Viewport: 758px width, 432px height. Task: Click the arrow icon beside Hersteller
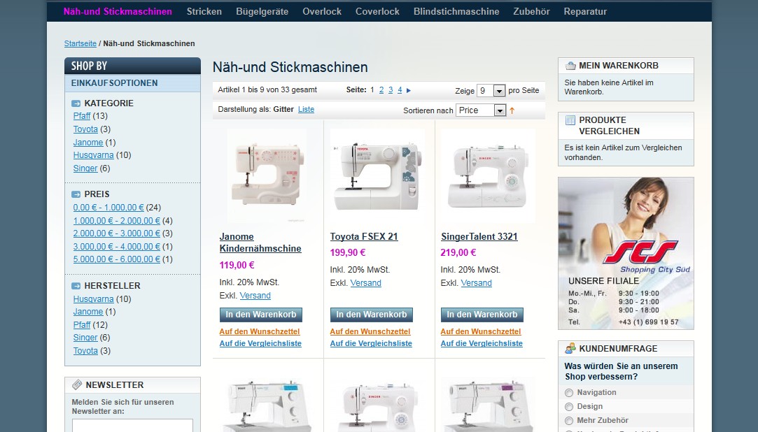(x=76, y=286)
